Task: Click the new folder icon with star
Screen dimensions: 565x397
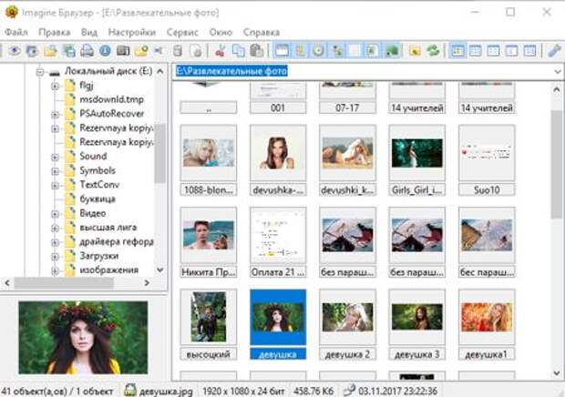Action: point(141,51)
